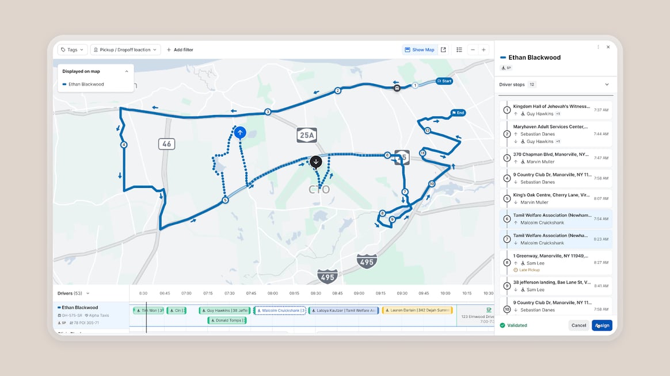Collapse the Driver stops section
The image size is (670, 376).
pos(607,85)
